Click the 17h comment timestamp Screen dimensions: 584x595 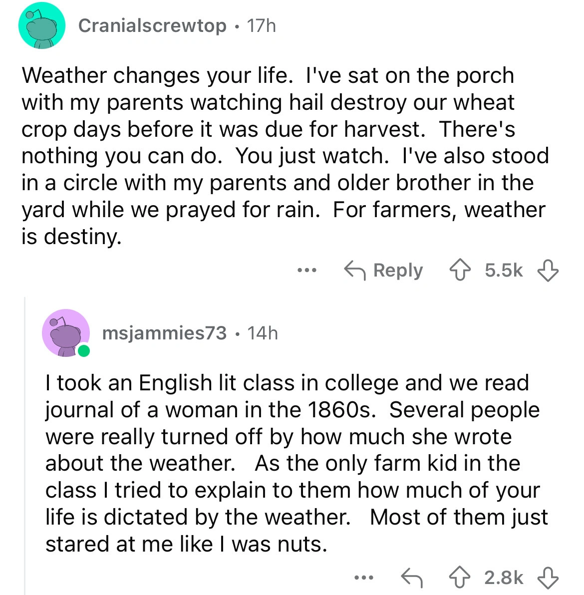click(x=261, y=25)
